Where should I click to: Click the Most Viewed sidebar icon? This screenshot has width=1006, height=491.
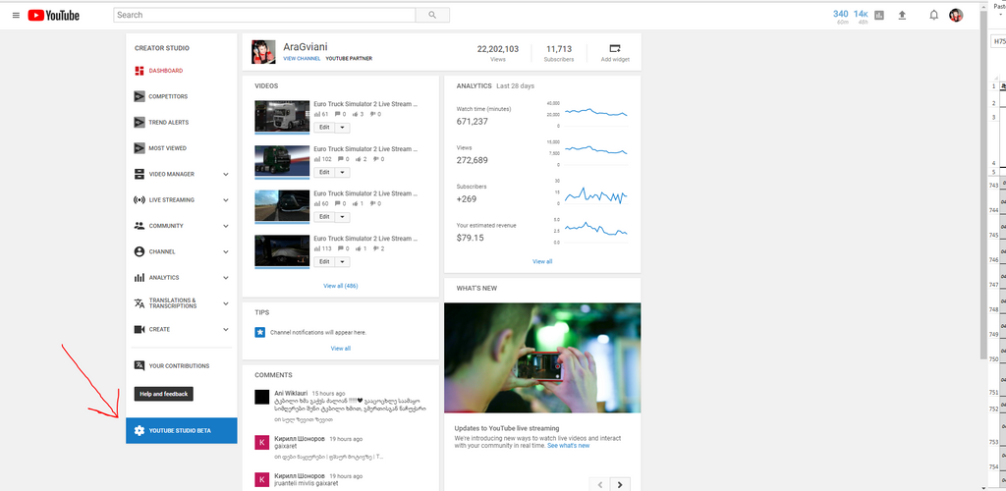[140, 148]
